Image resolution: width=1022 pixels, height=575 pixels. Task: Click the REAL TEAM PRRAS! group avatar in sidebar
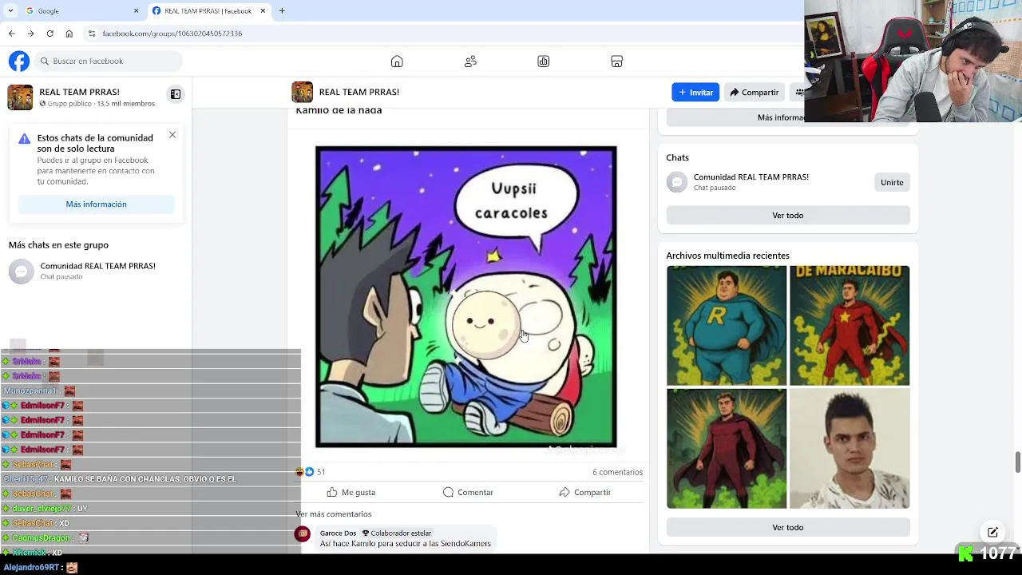[x=20, y=97]
